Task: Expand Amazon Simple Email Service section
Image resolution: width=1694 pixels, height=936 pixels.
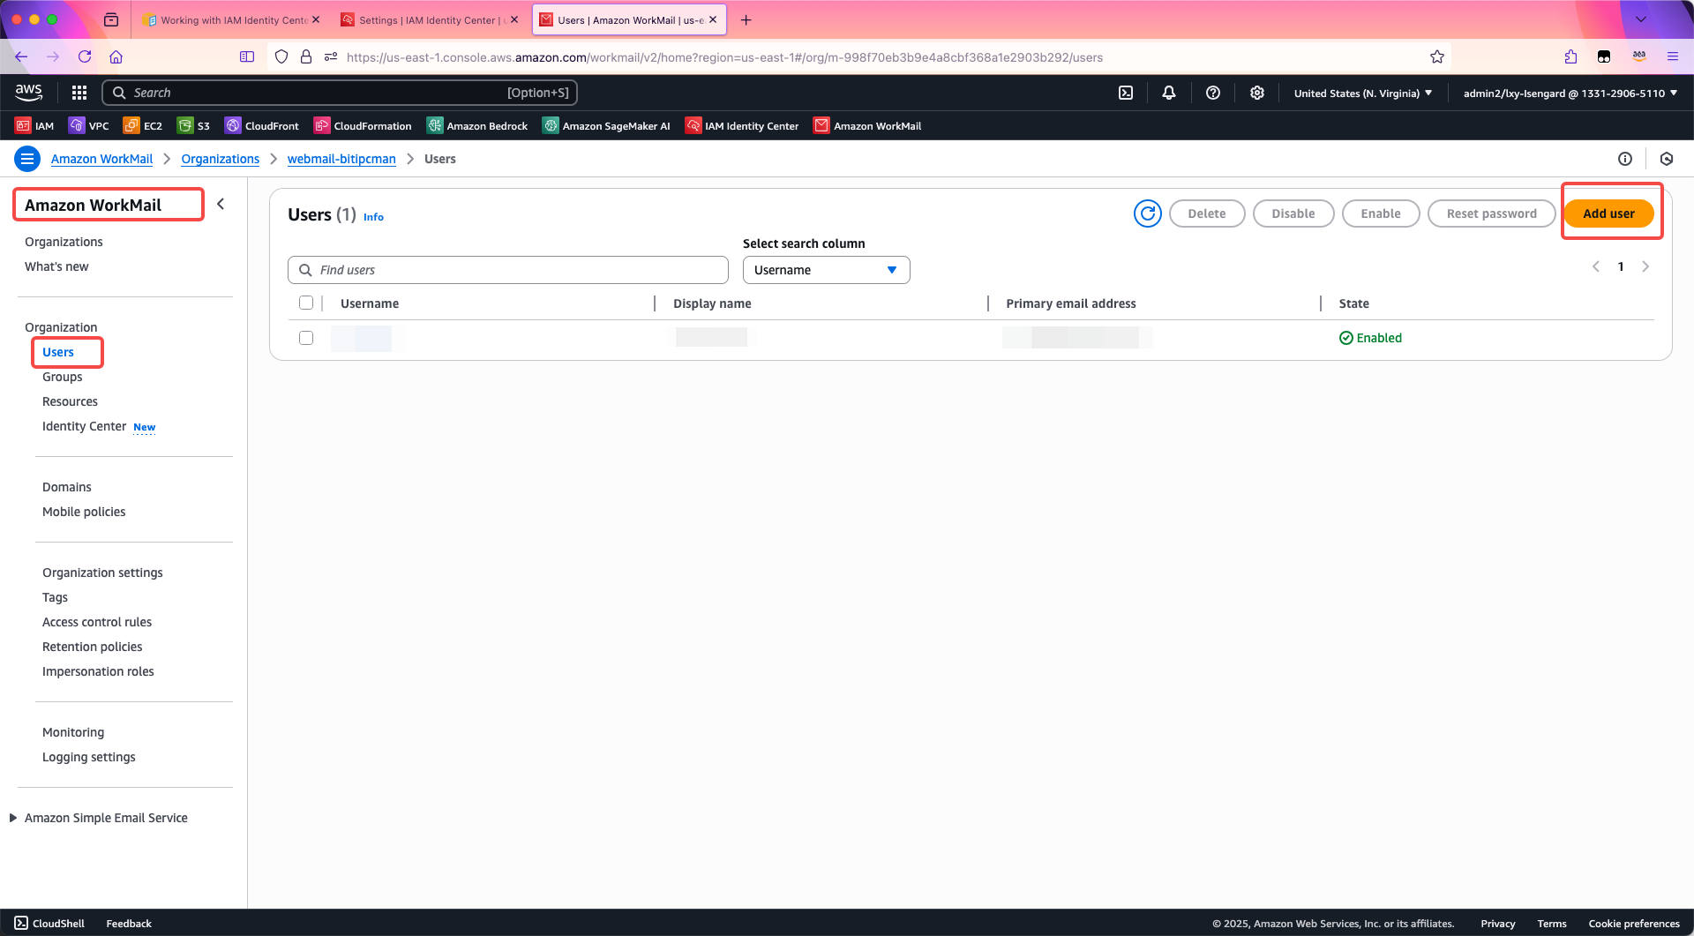Action: pos(13,818)
